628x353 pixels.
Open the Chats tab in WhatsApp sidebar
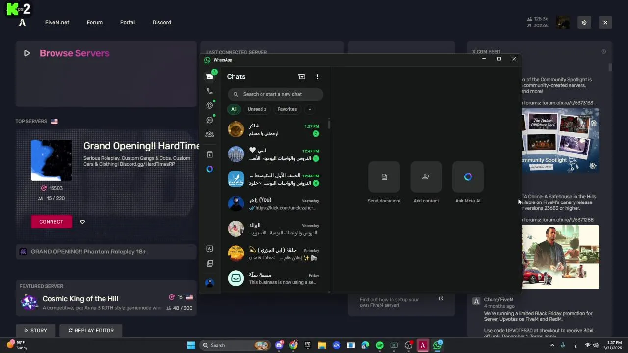coord(209,76)
